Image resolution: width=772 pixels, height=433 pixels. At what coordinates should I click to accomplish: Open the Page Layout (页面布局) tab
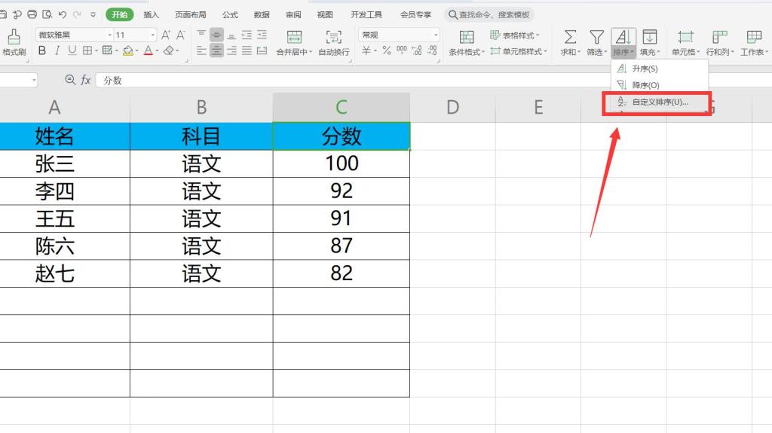tap(191, 15)
